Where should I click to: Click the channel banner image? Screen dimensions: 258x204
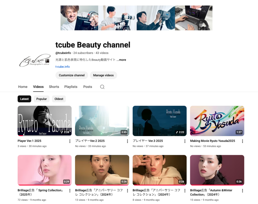[136, 18]
